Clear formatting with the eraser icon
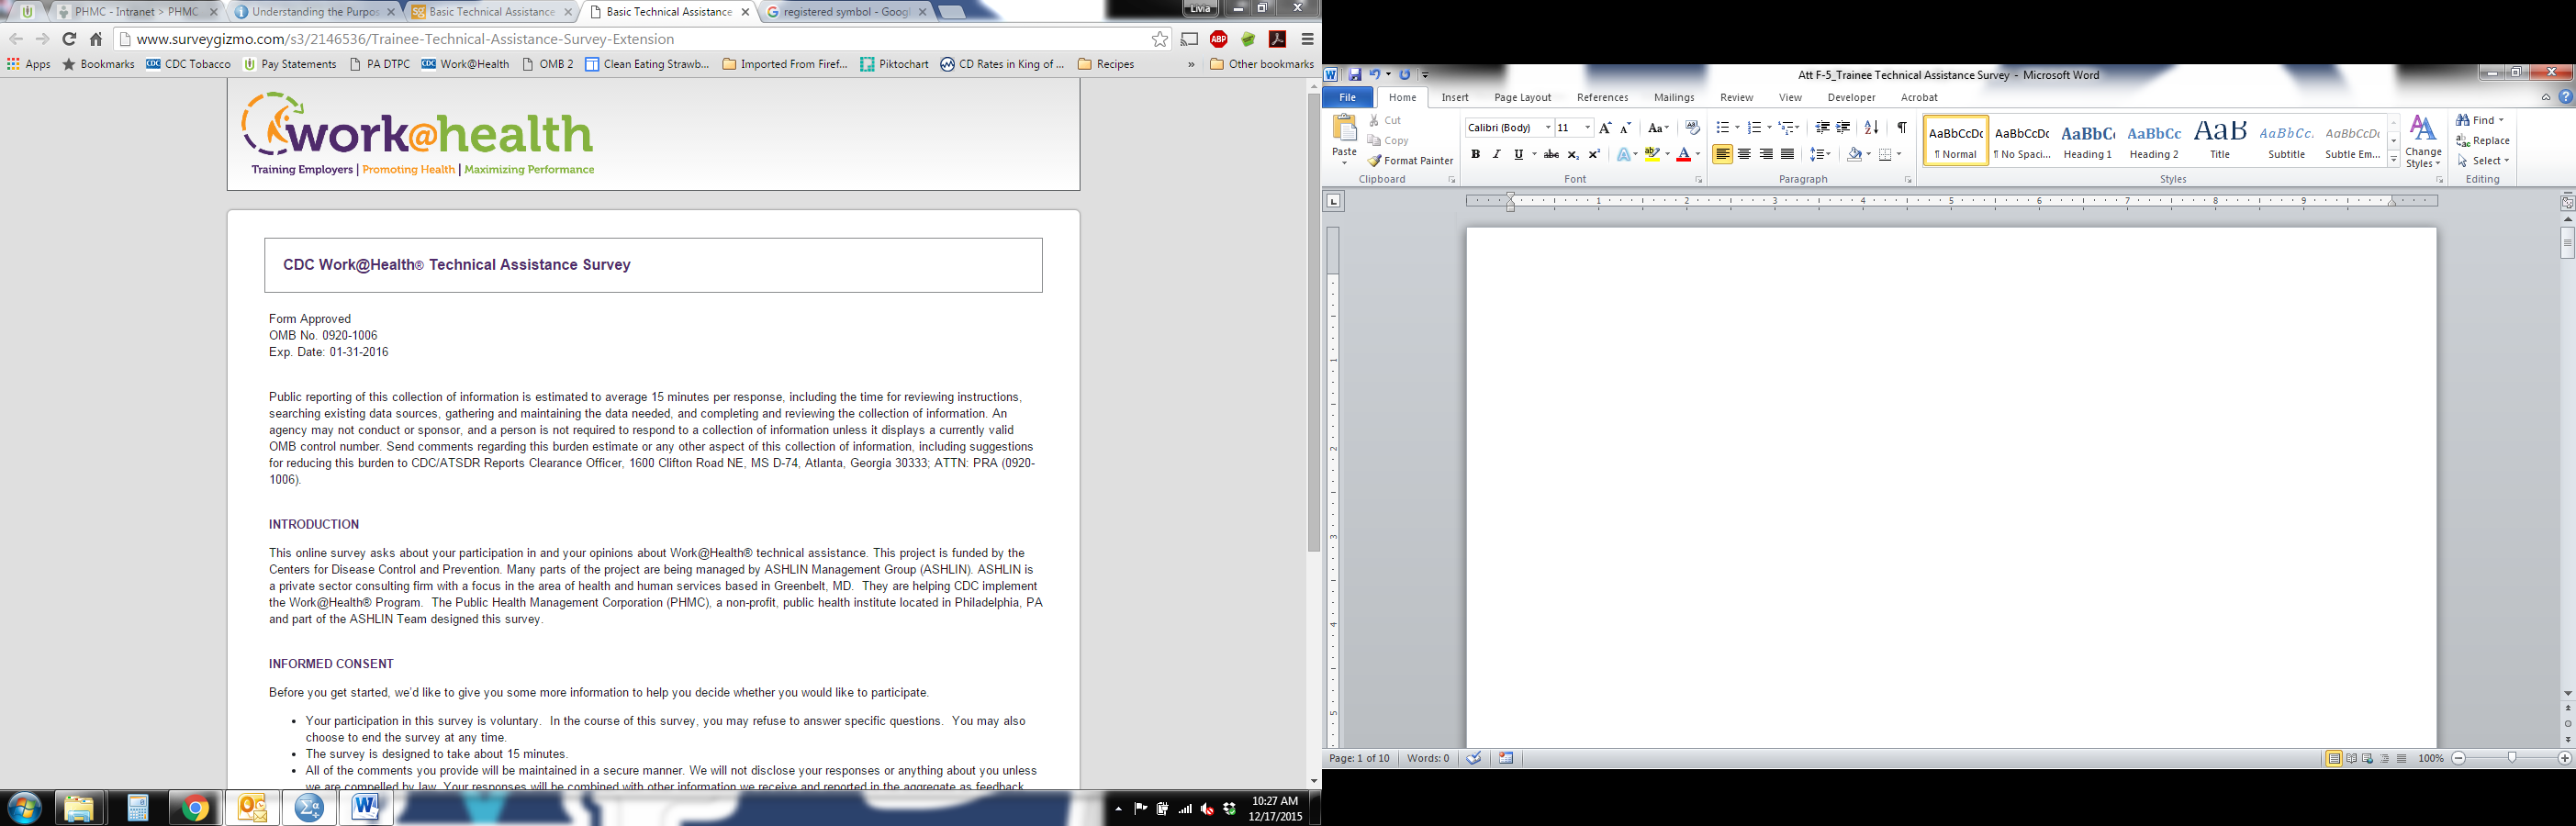Image resolution: width=2576 pixels, height=826 pixels. (x=1692, y=128)
